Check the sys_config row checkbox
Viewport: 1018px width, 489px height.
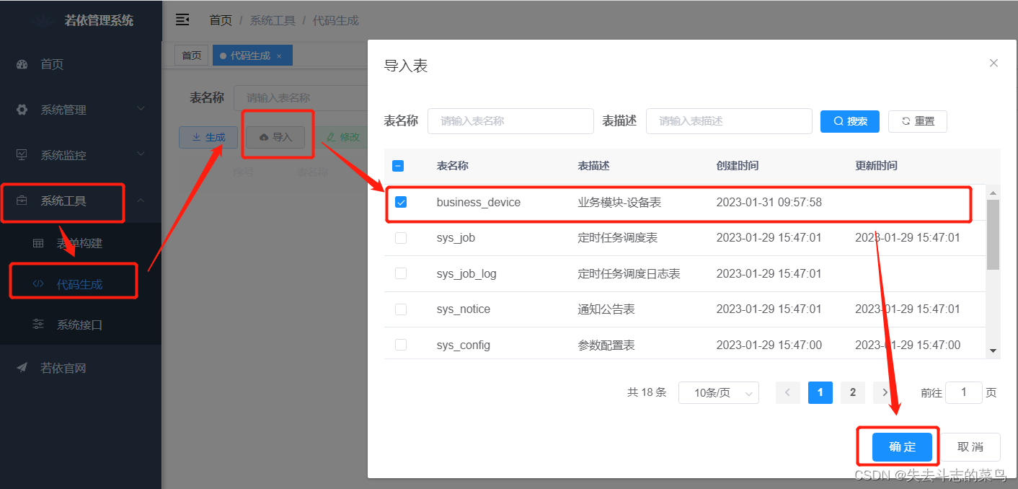[401, 345]
